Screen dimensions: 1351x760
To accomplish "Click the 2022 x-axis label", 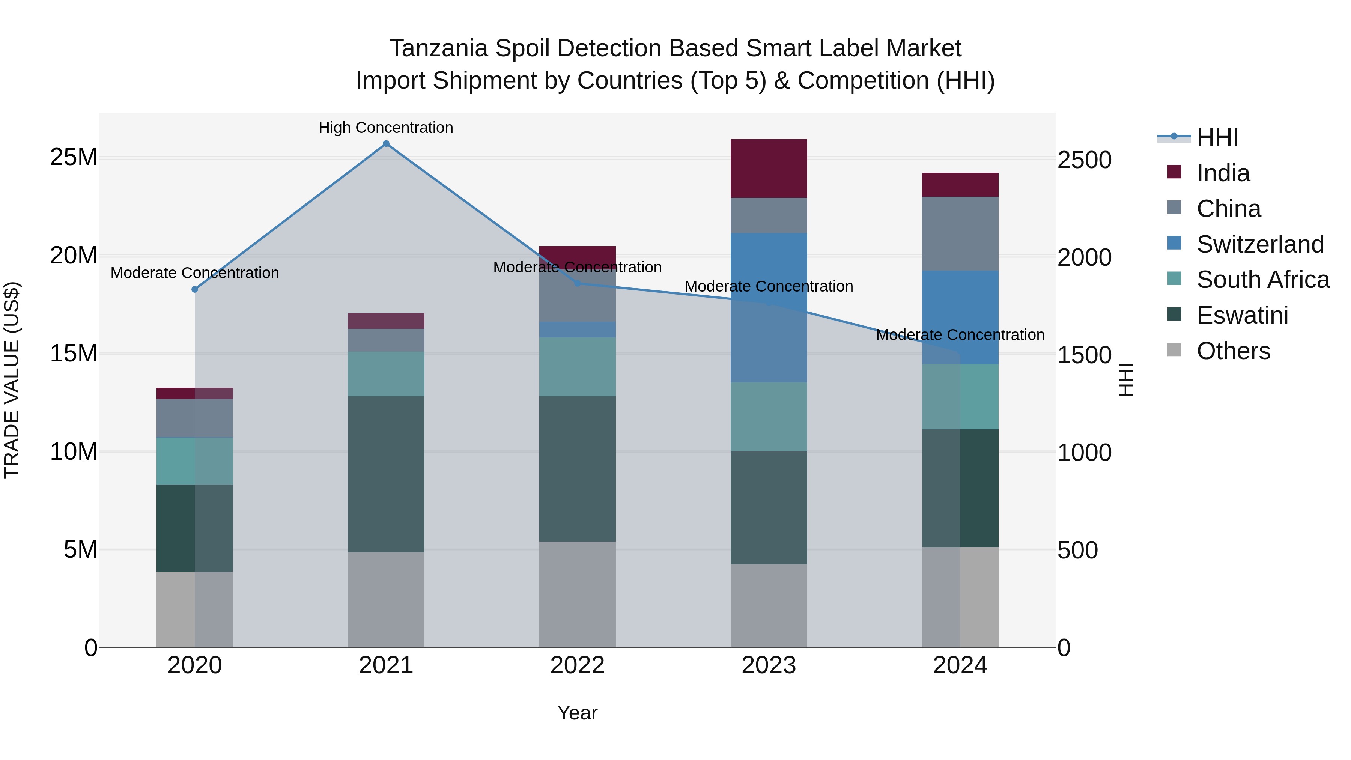I will pyautogui.click(x=578, y=665).
